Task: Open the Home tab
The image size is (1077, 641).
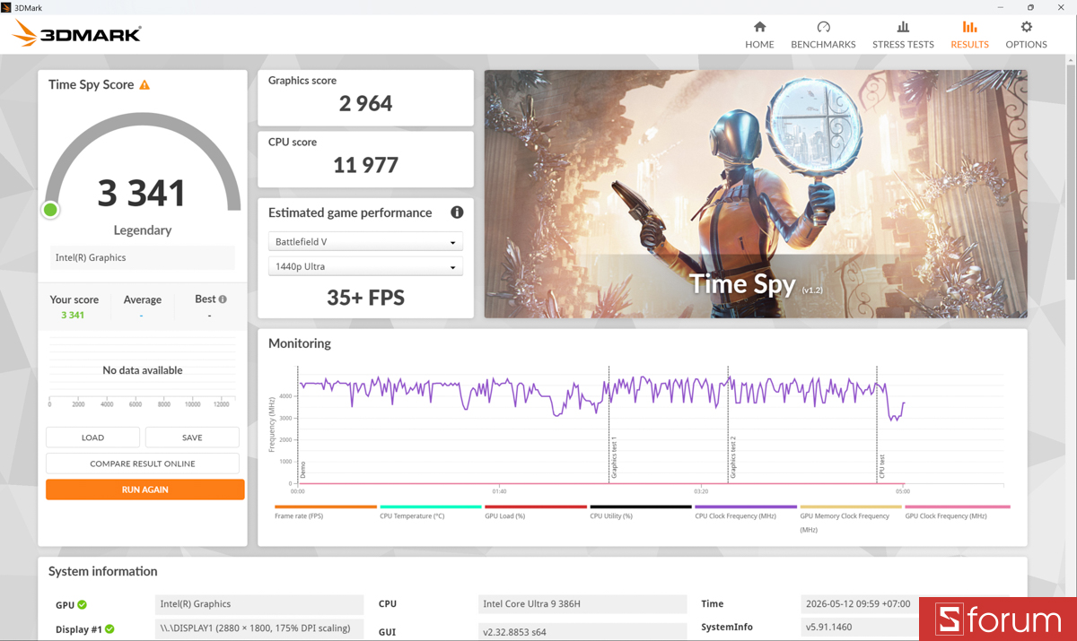Action: (759, 35)
